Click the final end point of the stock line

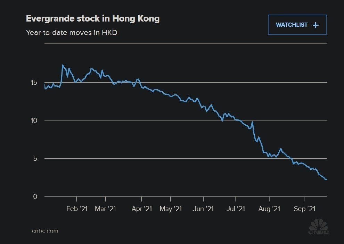[x=326, y=179]
